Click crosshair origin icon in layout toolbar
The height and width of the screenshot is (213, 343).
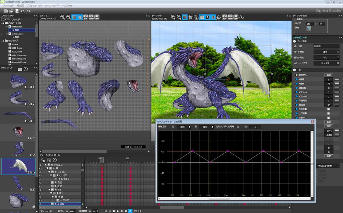pyautogui.click(x=219, y=17)
